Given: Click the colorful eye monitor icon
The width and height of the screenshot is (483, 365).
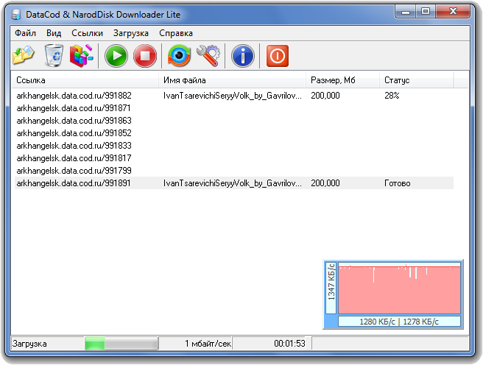Looking at the screenshot, I should click(179, 56).
